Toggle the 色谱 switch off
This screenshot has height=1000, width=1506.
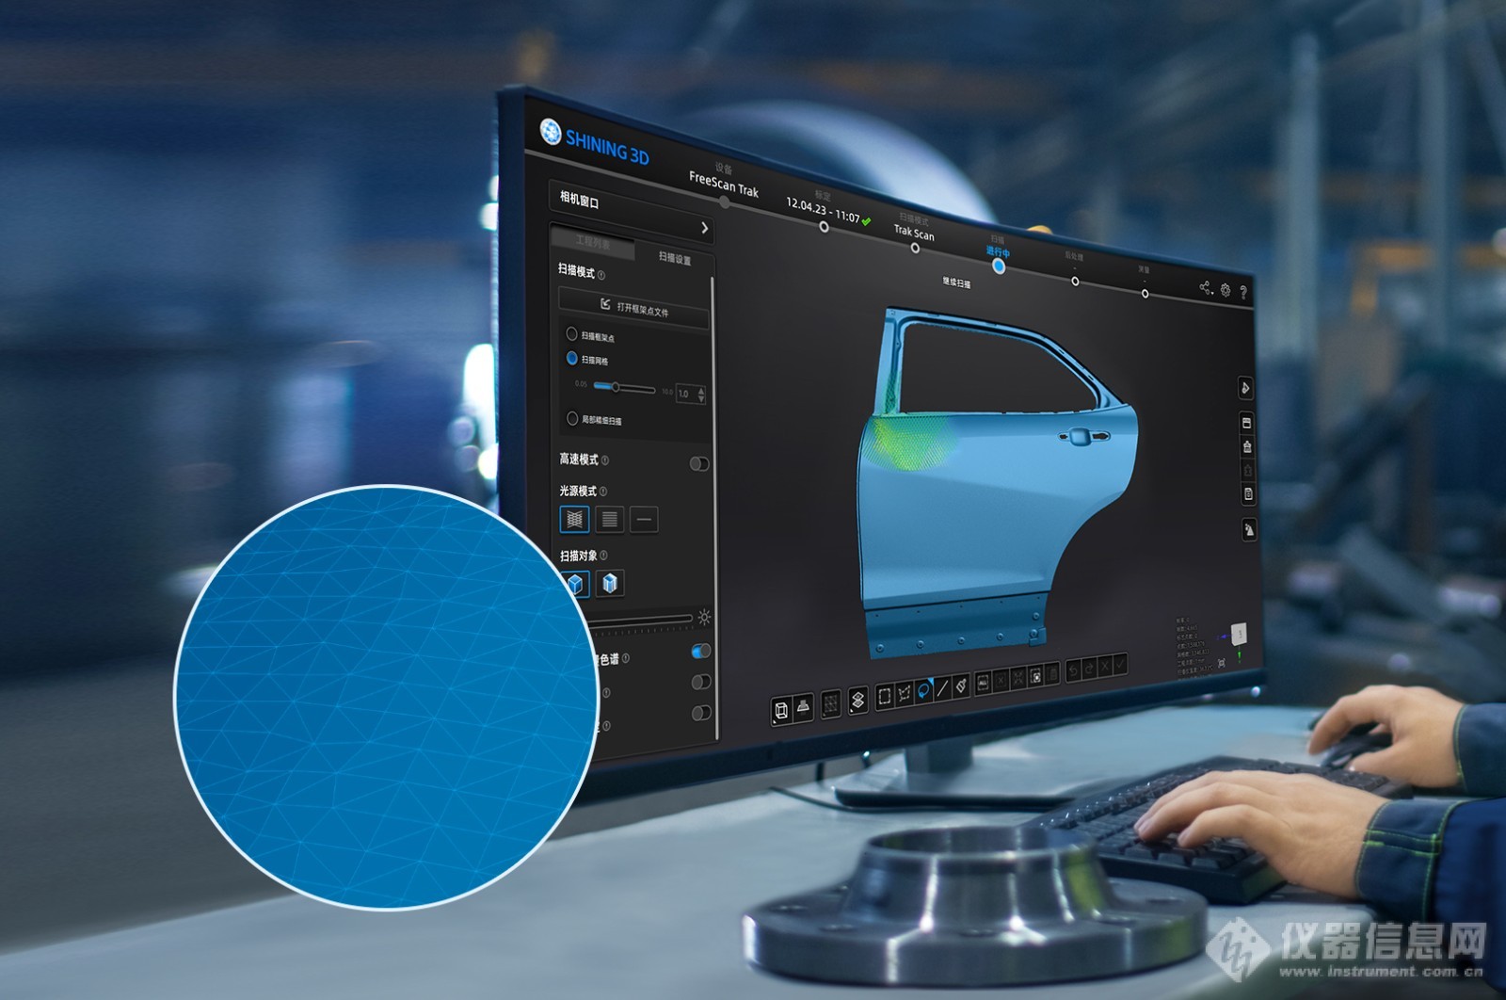[701, 651]
